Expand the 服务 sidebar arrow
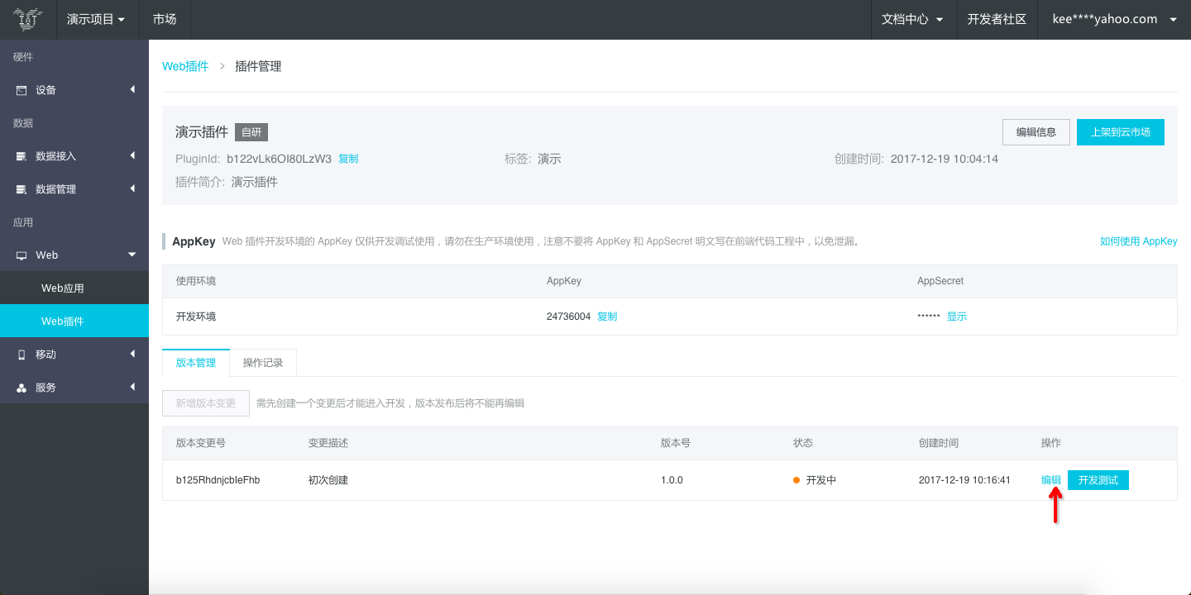The image size is (1191, 595). (x=132, y=387)
